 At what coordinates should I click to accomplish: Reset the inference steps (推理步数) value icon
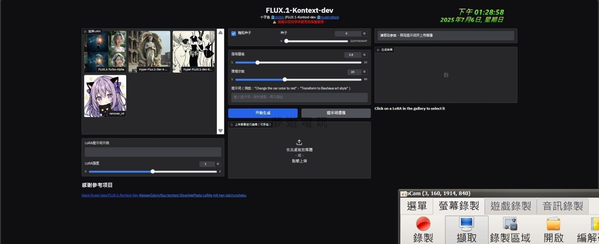tap(364, 72)
